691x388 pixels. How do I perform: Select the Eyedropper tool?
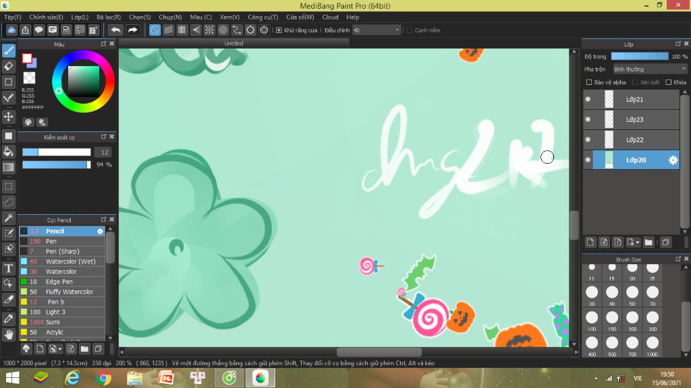(x=9, y=319)
